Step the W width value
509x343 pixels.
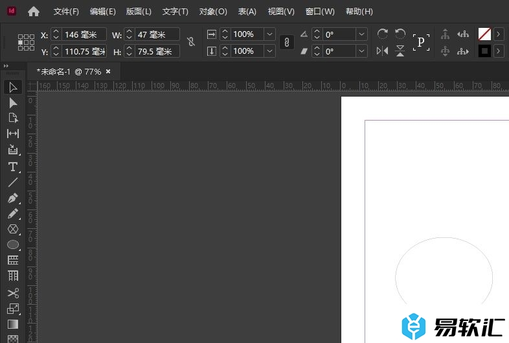click(x=130, y=34)
